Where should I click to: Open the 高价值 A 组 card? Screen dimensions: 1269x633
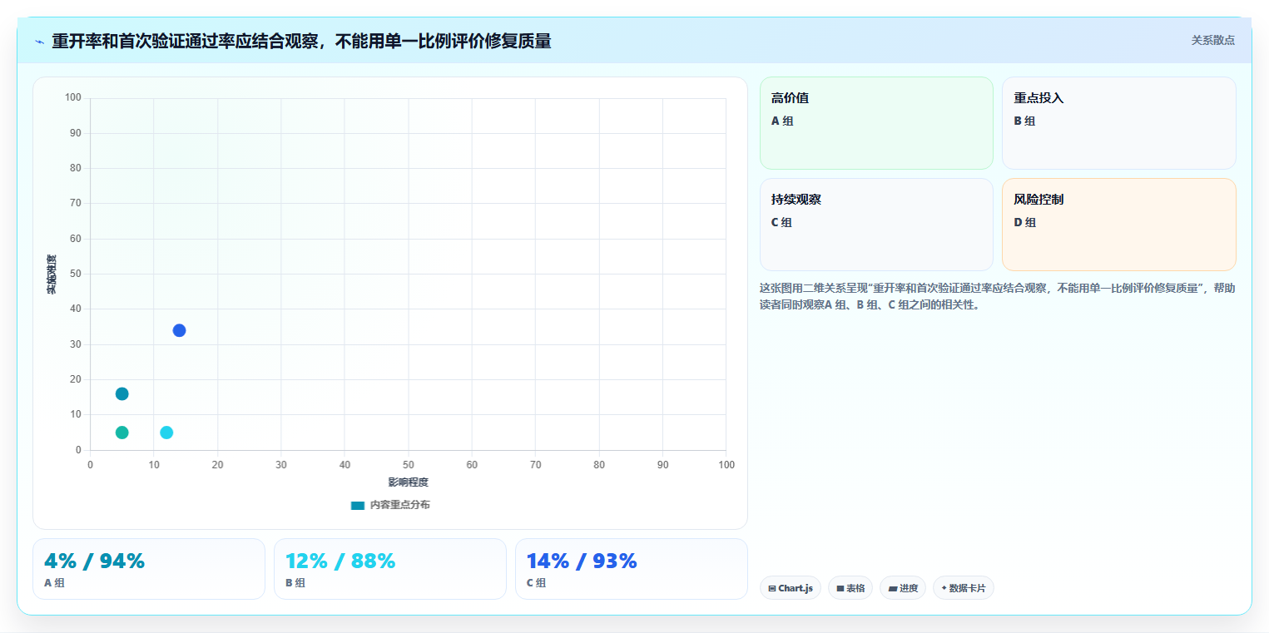[x=876, y=123]
